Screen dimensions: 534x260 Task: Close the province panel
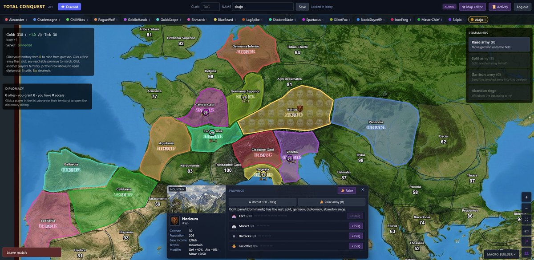363,189
